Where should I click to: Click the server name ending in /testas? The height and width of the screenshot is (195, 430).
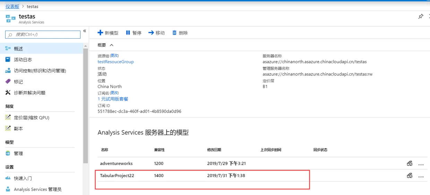click(x=315, y=62)
